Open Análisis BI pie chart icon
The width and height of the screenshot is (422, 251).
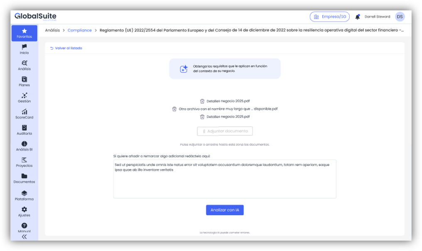(x=24, y=144)
